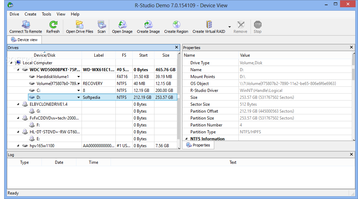
Task: Click the Mount Points value D:\
Action: tap(243, 77)
